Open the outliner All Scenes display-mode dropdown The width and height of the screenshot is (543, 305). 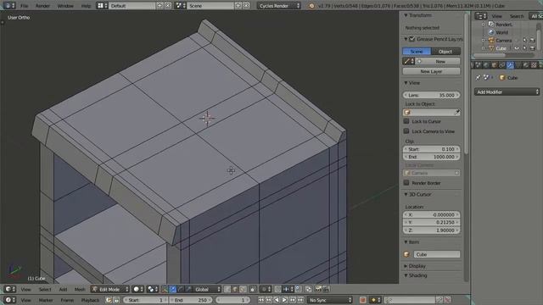coord(535,16)
